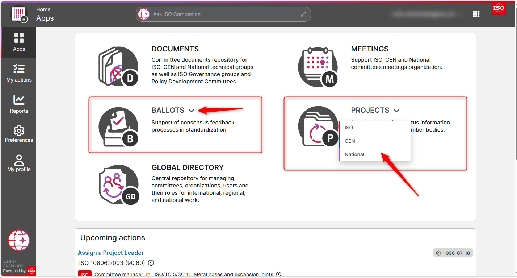Click the 1996-07-18 date badge
The image size is (517, 278).
point(453,253)
